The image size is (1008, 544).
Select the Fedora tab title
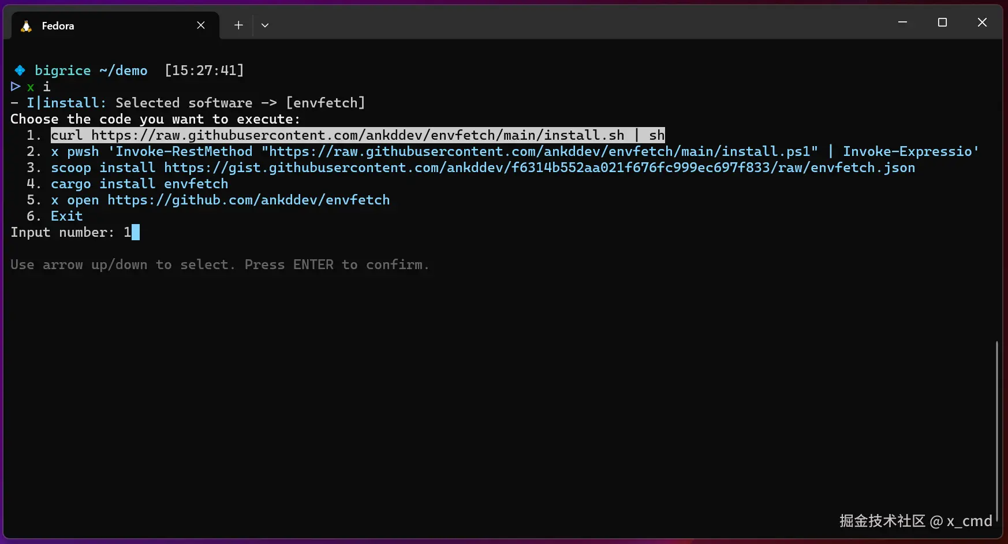coord(58,26)
